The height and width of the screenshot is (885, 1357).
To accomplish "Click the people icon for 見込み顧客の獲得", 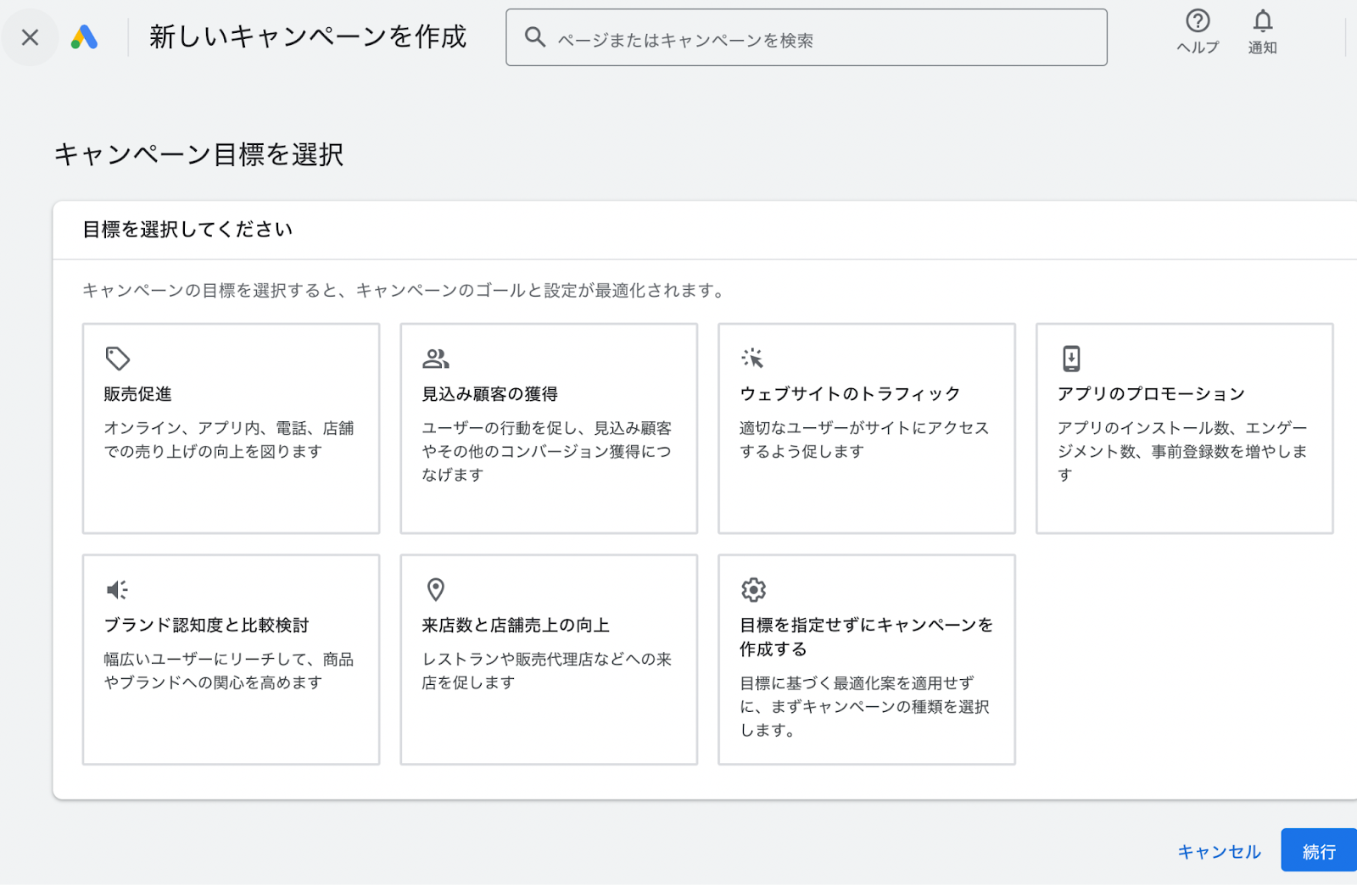I will coord(436,359).
